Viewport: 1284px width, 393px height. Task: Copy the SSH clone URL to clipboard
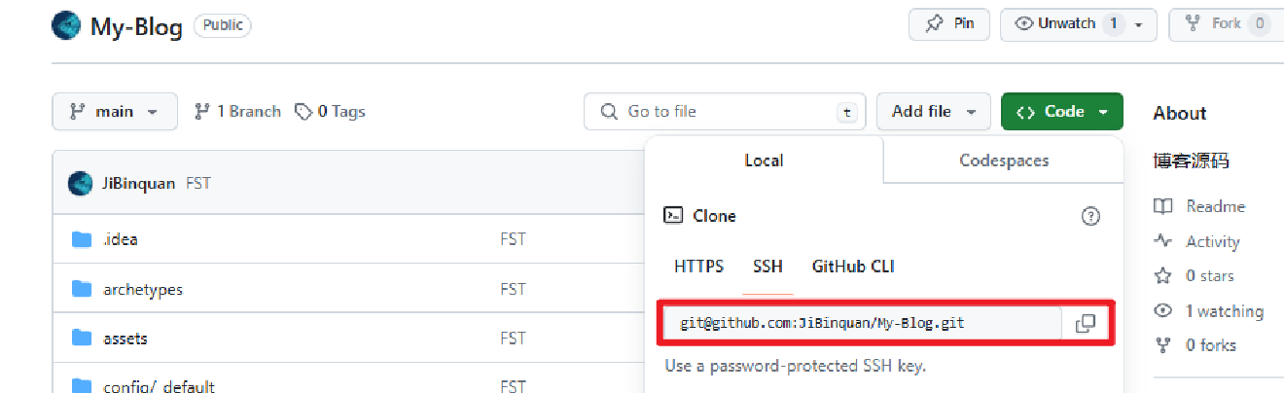click(1086, 324)
